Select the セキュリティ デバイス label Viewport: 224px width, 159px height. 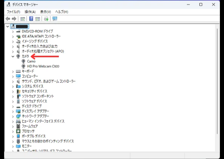pos(34,91)
